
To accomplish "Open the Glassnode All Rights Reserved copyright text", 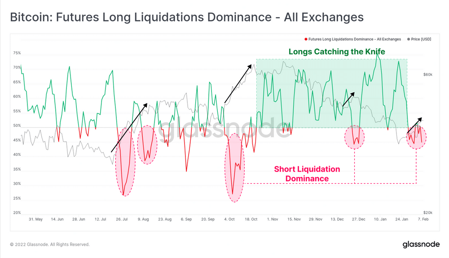I will (x=50, y=245).
